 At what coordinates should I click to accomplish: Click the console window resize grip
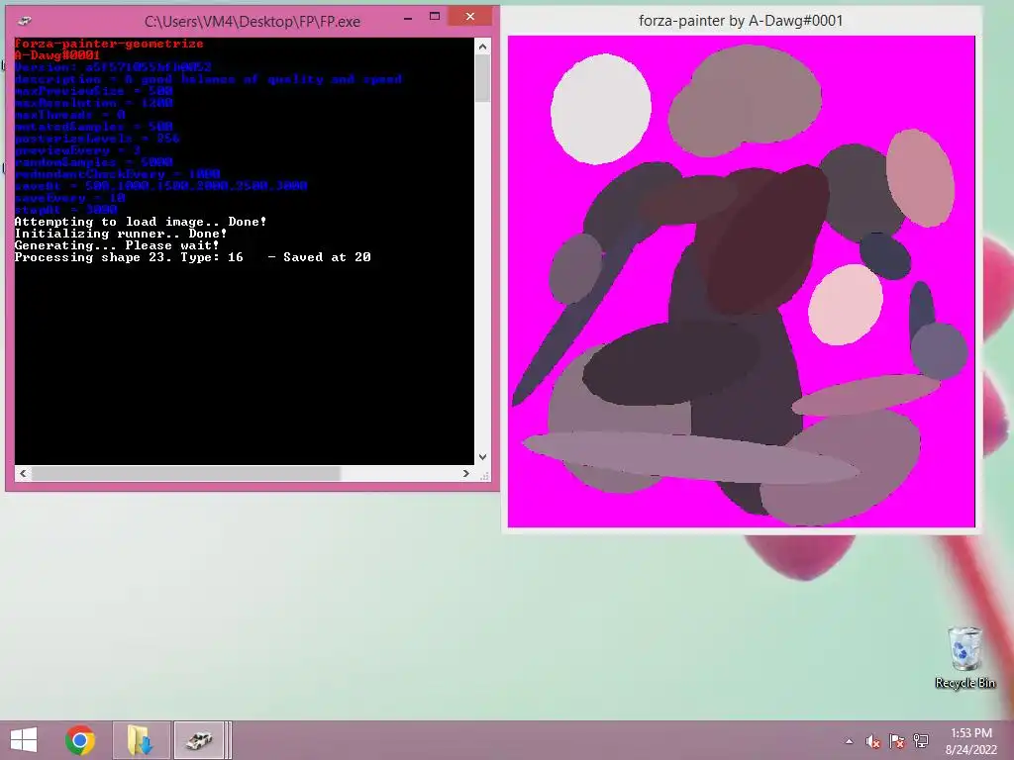pos(483,475)
